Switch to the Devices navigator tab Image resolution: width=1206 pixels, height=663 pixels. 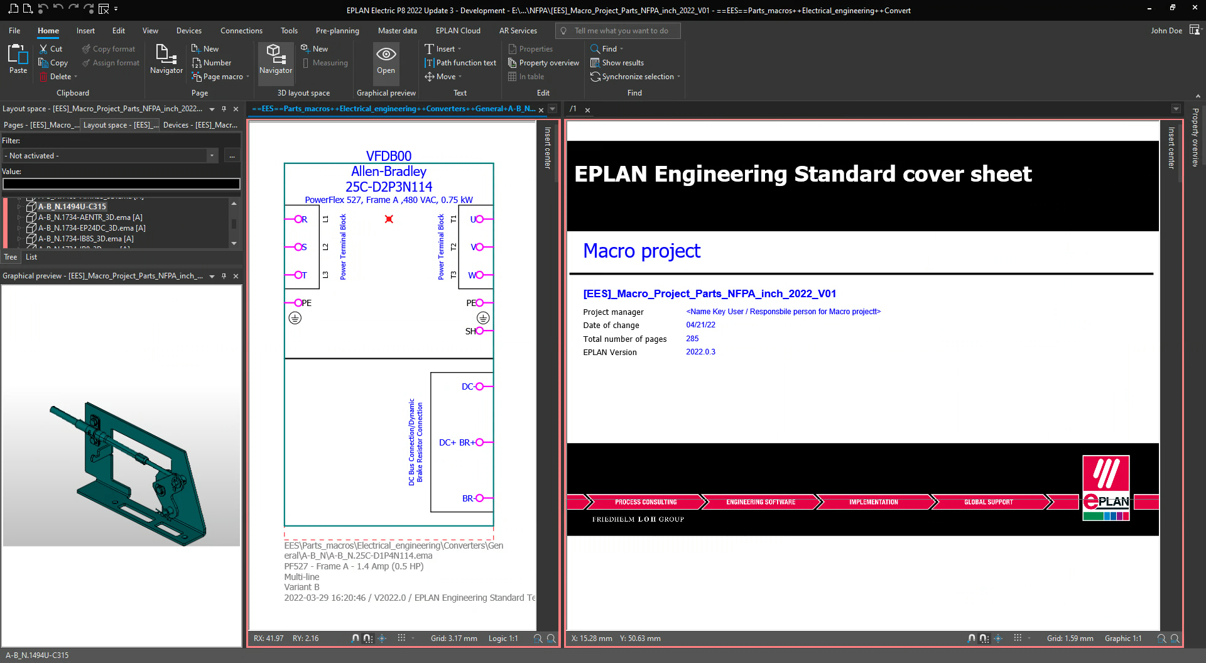pos(200,125)
